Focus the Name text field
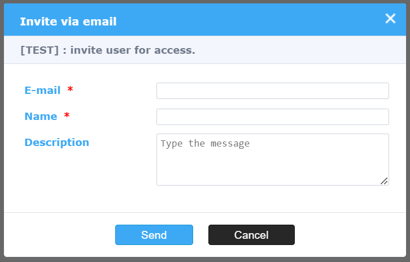 272,117
